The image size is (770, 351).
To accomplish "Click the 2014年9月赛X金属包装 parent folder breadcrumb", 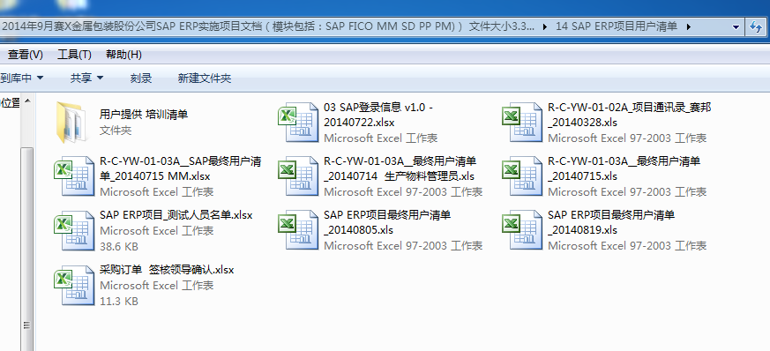I will (268, 26).
